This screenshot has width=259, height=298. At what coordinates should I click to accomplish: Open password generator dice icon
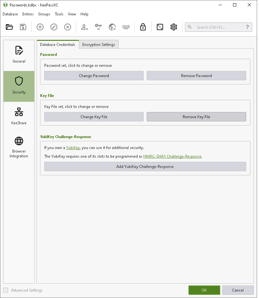point(160,27)
